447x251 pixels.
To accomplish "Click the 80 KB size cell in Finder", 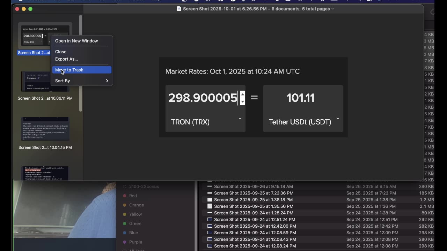I will pyautogui.click(x=428, y=213).
